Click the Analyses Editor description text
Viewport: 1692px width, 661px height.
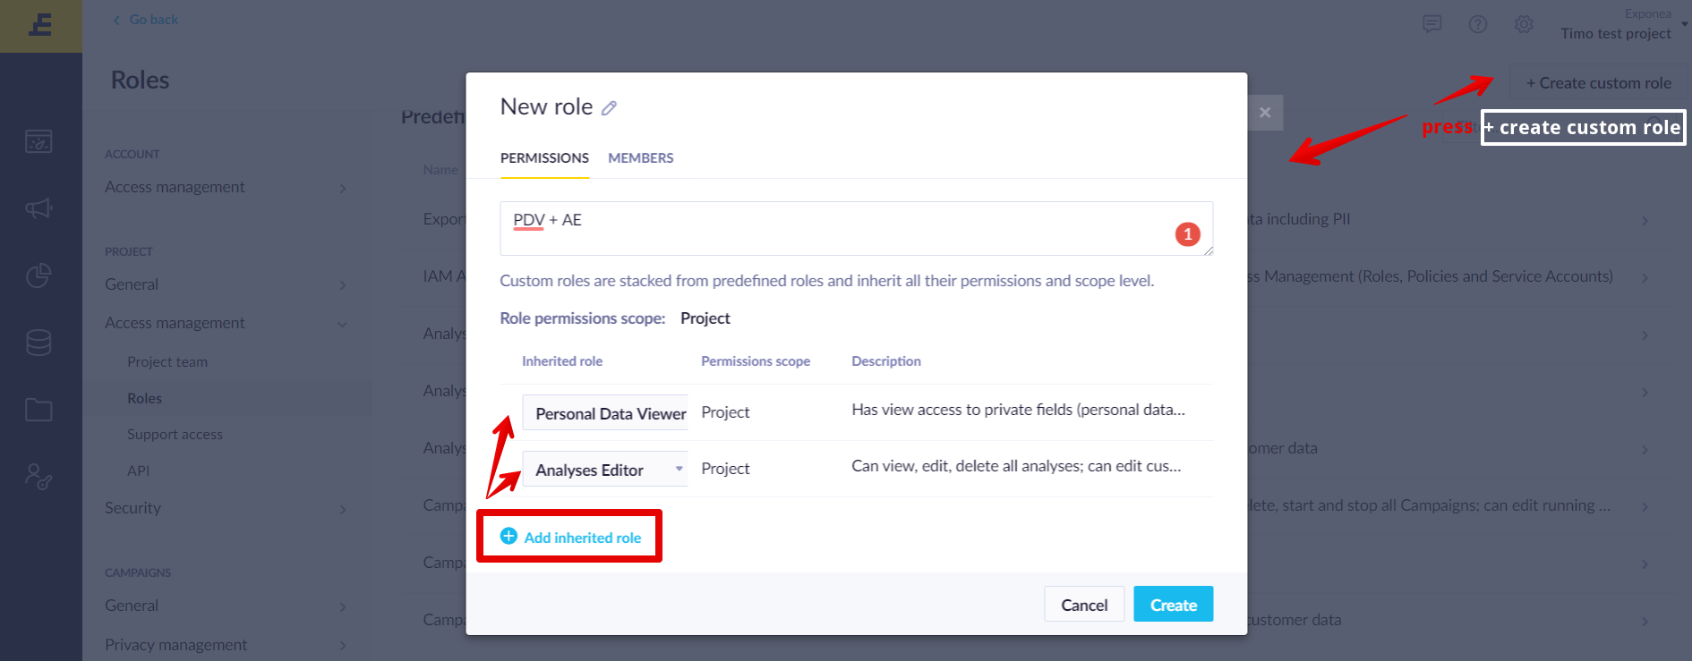tap(1016, 466)
